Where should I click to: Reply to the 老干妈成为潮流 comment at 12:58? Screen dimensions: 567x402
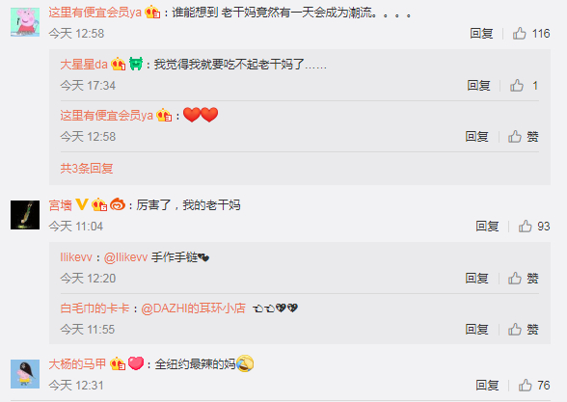coord(481,33)
